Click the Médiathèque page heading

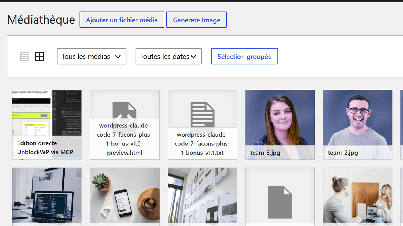pos(41,20)
